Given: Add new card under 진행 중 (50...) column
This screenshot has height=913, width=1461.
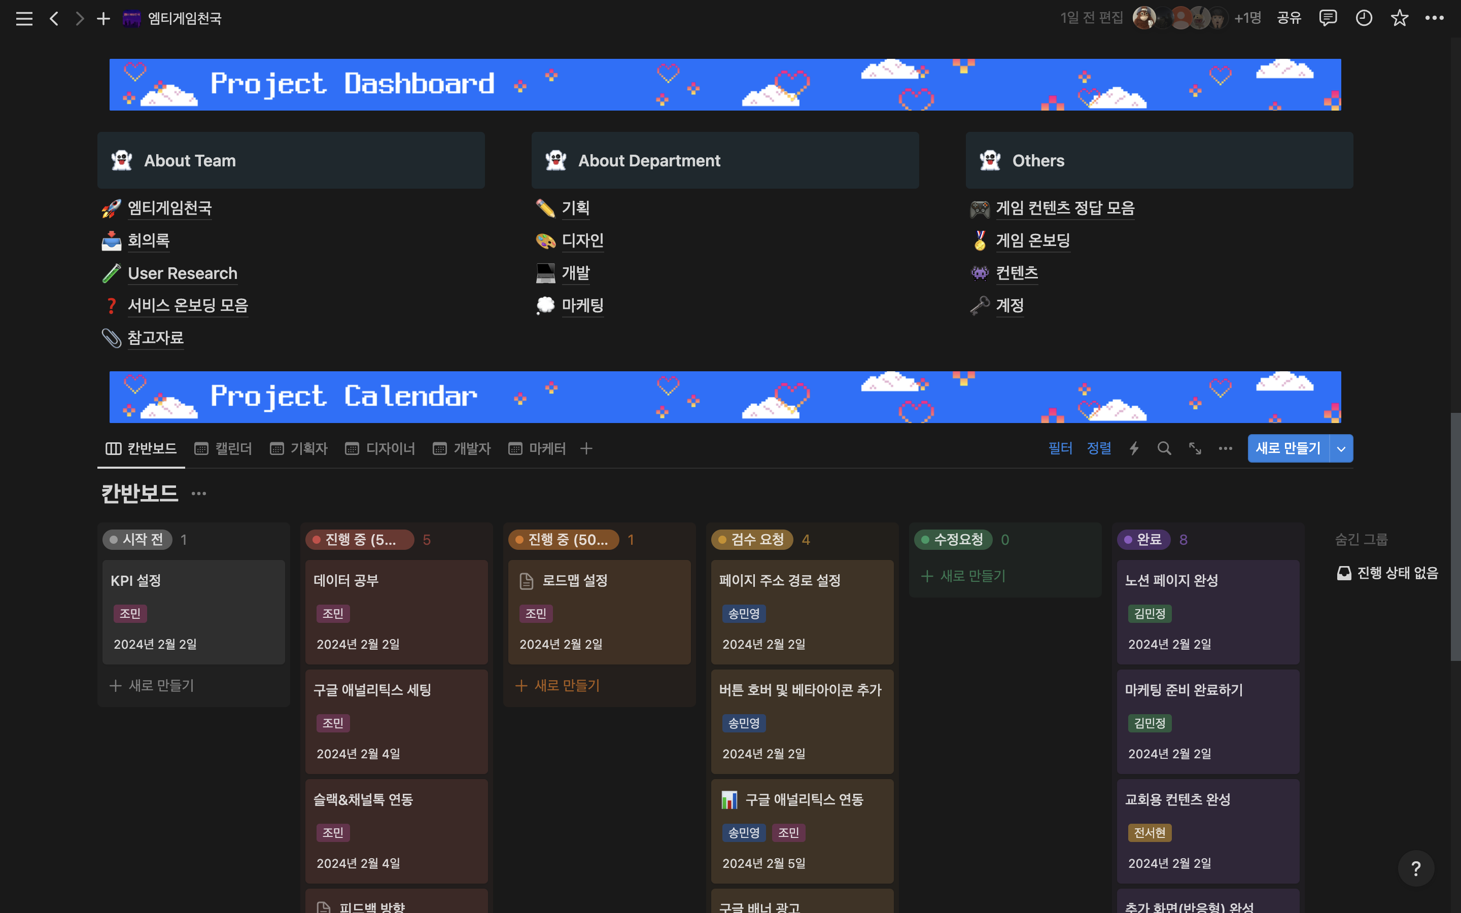Looking at the screenshot, I should tap(558, 686).
